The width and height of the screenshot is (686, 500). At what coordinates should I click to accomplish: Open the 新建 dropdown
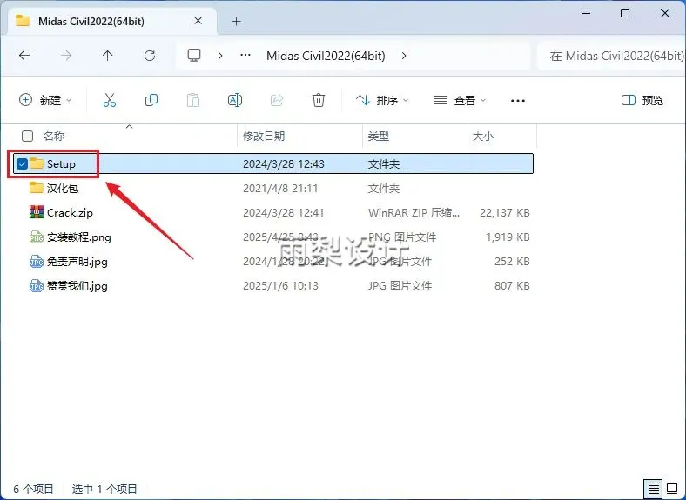[45, 100]
